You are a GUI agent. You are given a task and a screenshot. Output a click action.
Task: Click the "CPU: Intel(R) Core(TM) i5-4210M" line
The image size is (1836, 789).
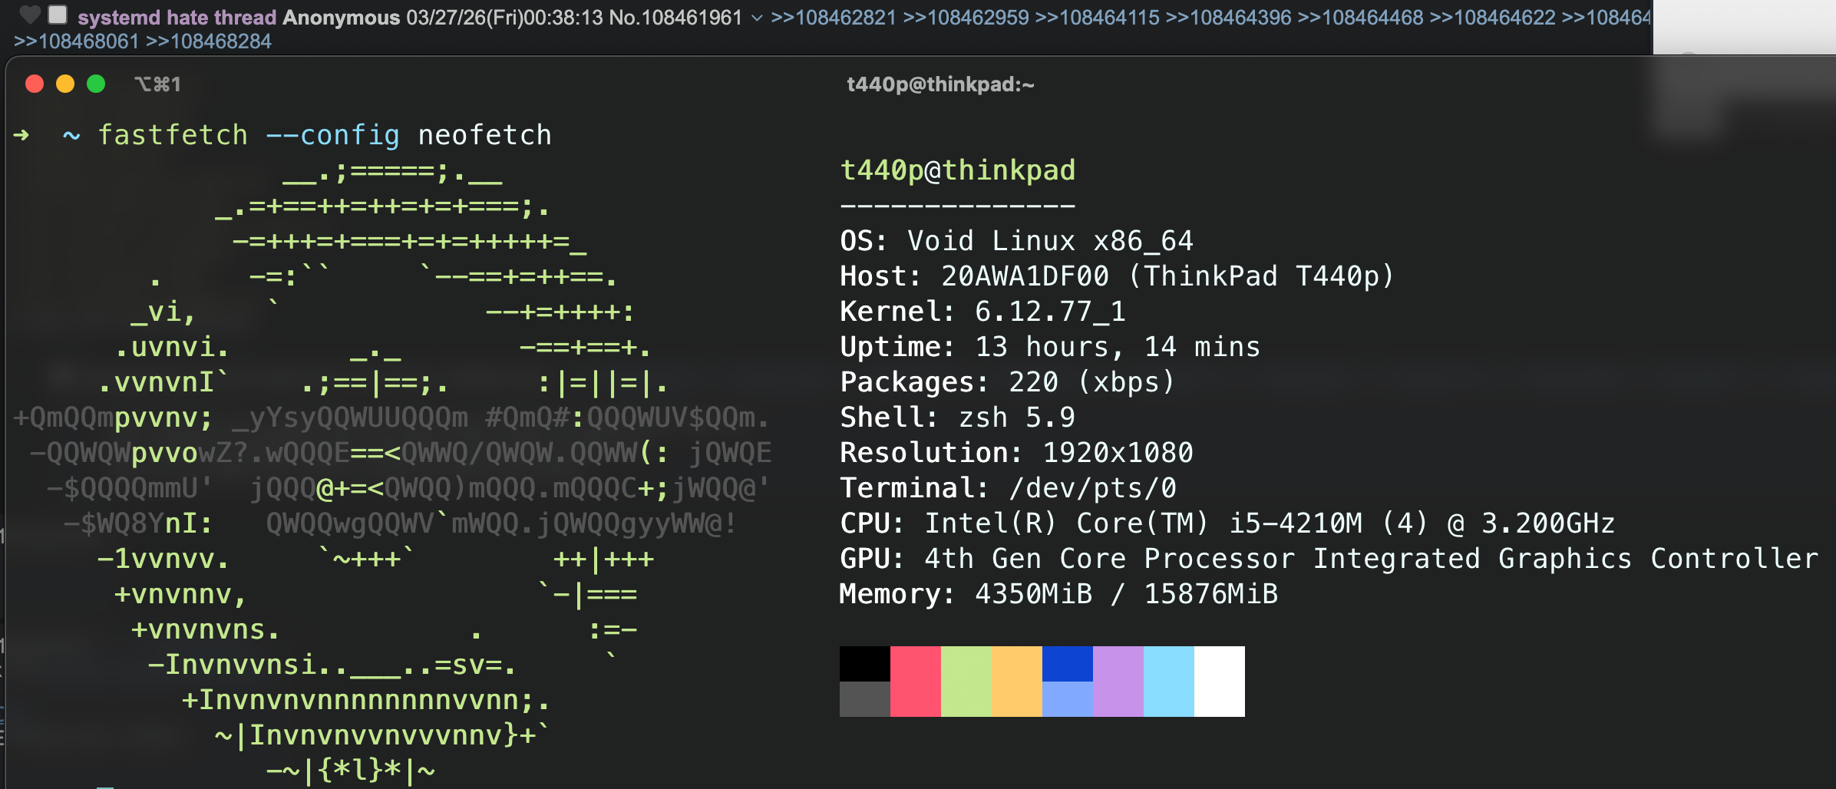tap(1227, 523)
